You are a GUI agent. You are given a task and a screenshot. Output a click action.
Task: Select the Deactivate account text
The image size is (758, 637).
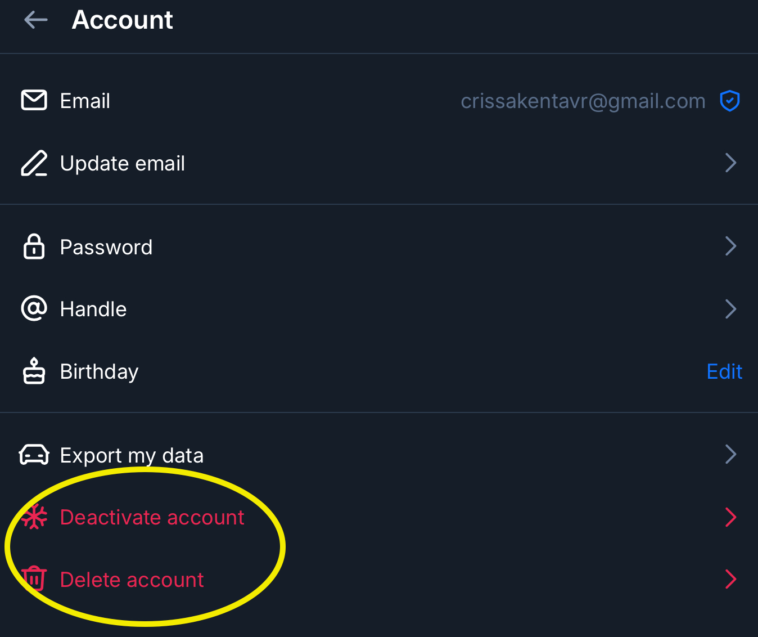tap(152, 517)
